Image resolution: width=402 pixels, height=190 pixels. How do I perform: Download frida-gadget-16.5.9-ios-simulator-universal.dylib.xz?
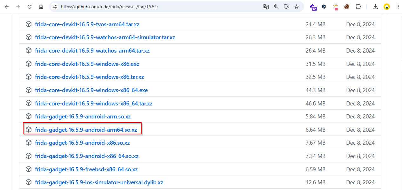tap(99, 182)
